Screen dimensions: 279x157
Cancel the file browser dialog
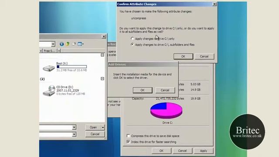[x=95, y=134]
